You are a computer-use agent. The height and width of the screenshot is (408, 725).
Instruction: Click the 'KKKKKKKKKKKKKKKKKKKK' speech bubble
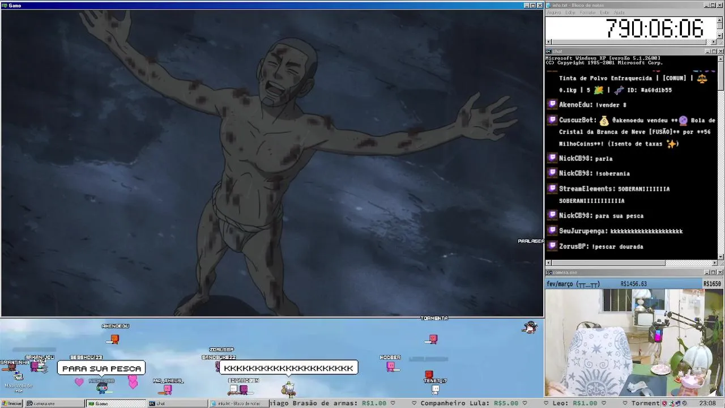coord(288,368)
